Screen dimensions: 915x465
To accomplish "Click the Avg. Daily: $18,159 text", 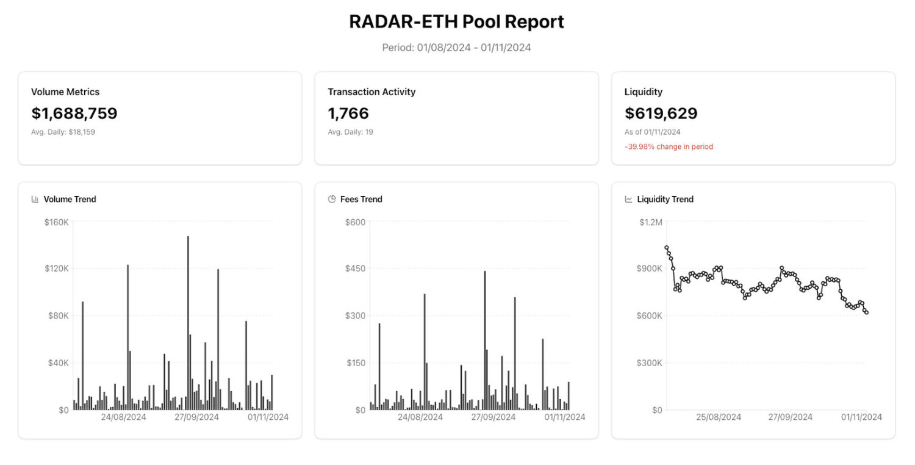I will click(63, 132).
